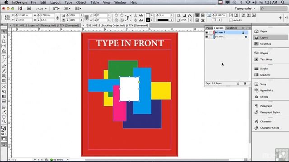Open the Paragraph Styles panel icon

click(256, 112)
